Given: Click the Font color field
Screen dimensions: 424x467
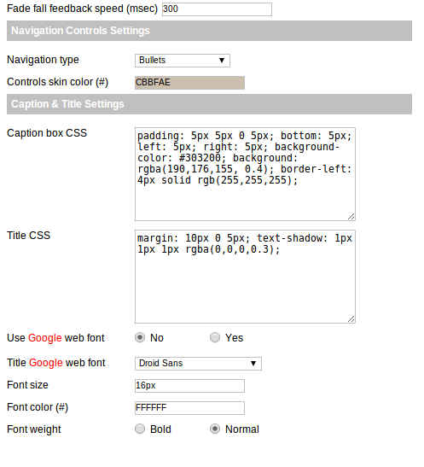Looking at the screenshot, I should [189, 408].
